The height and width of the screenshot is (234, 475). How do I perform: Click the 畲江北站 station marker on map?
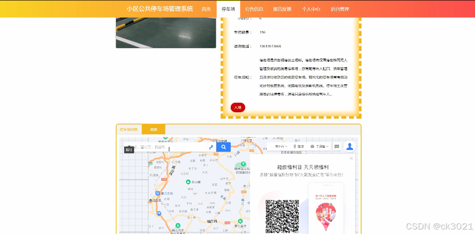157,193
